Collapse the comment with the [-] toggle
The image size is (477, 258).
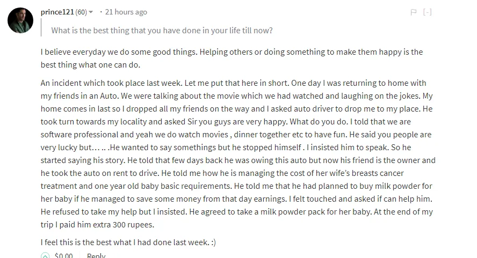428,12
